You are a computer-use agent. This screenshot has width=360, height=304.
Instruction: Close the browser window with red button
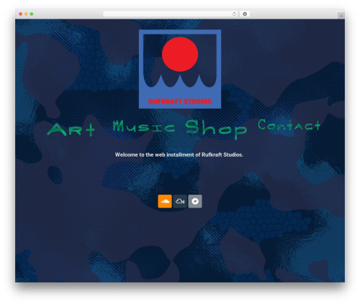tap(21, 14)
